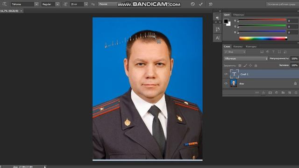
Task: Select the 16,7% (RGB/8) document tab
Action: point(9,11)
